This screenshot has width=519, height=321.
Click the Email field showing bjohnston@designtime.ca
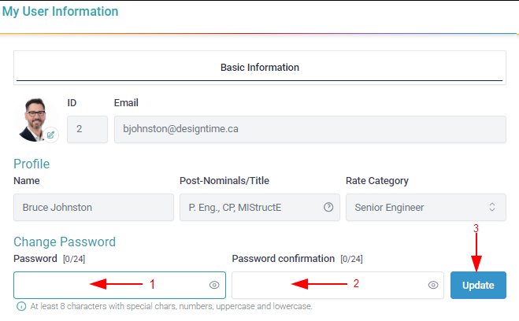pyautogui.click(x=310, y=129)
